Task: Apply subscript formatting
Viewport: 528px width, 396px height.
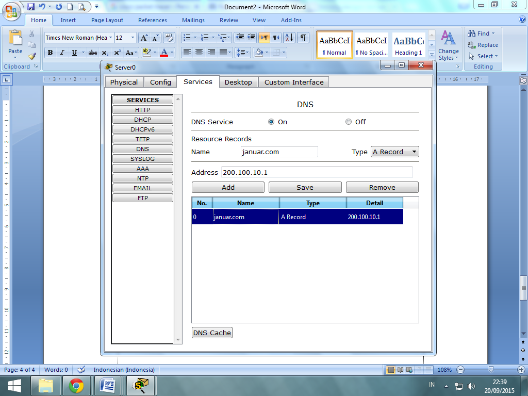Action: tap(105, 53)
